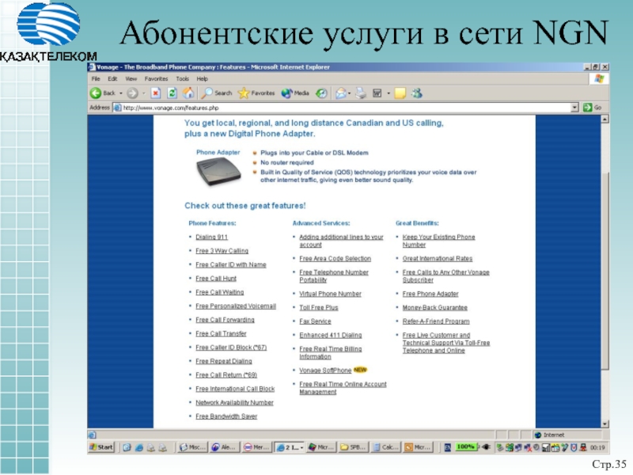633x475 pixels.
Task: Open Great International Rates link
Action: click(x=438, y=259)
